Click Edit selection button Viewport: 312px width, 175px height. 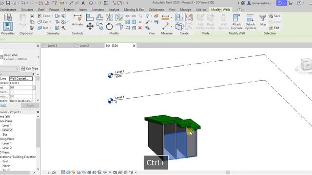point(274,28)
